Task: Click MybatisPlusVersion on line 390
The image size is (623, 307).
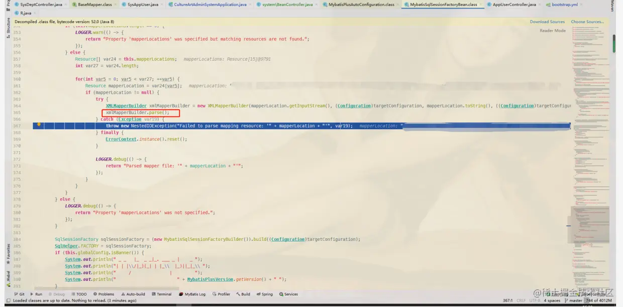Action: [x=209, y=279]
